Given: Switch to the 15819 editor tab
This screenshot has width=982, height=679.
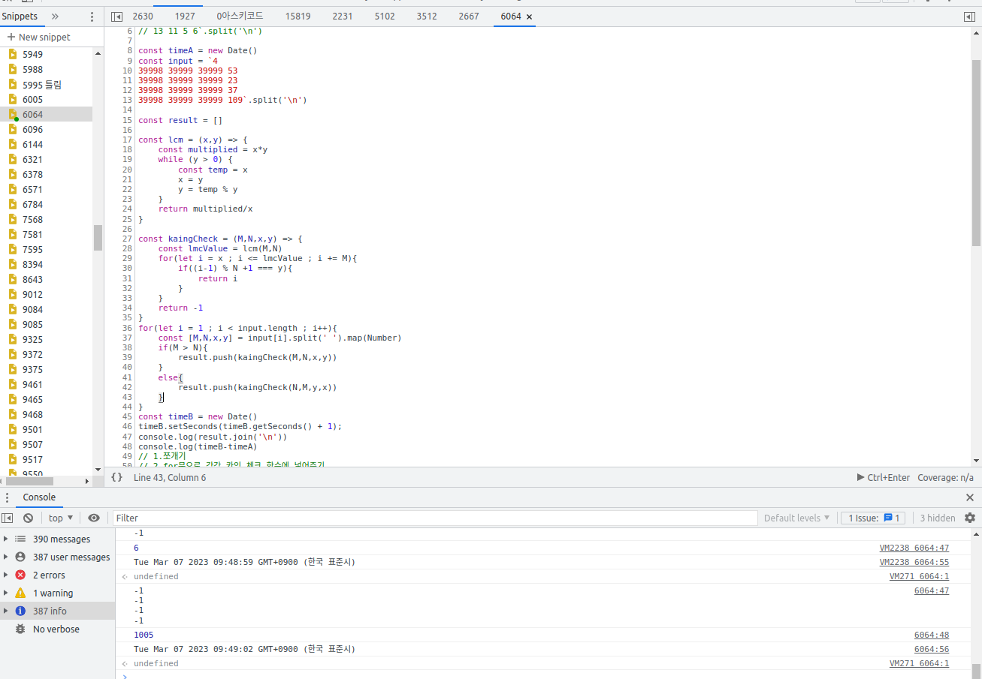Looking at the screenshot, I should click(298, 17).
